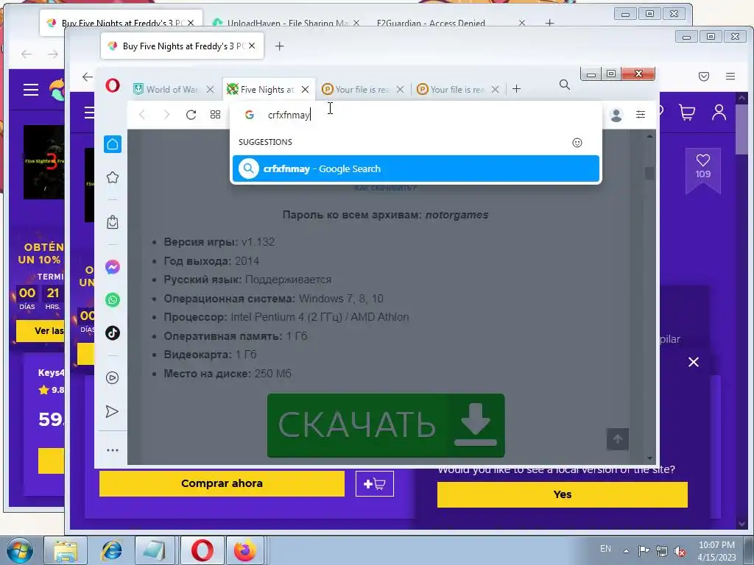This screenshot has height=565, width=754.
Task: Open Opera sidebar Home icon
Action: pyautogui.click(x=113, y=144)
